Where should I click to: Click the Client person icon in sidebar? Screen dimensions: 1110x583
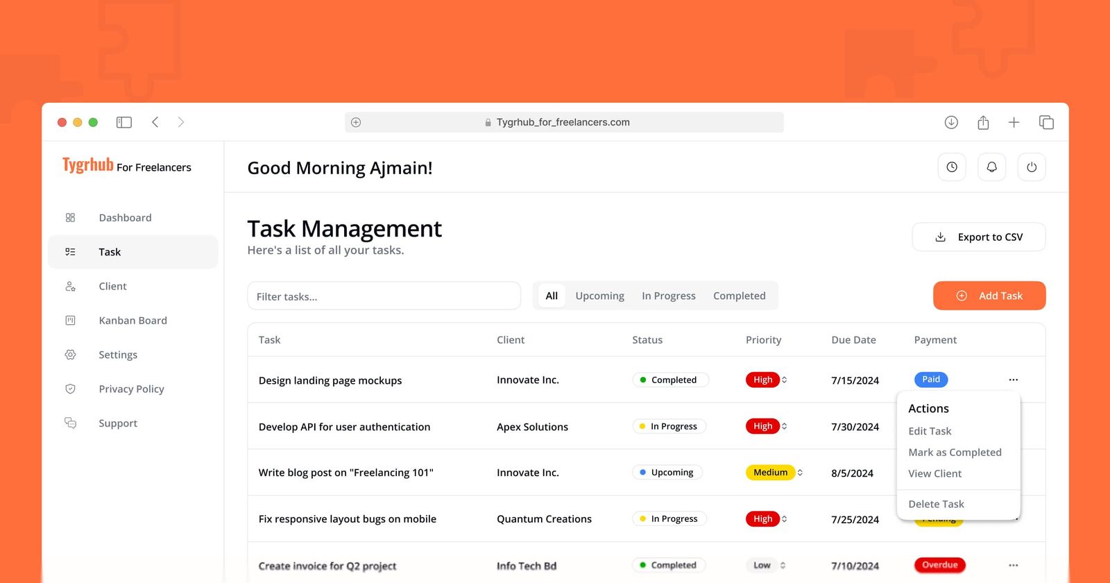[70, 286]
